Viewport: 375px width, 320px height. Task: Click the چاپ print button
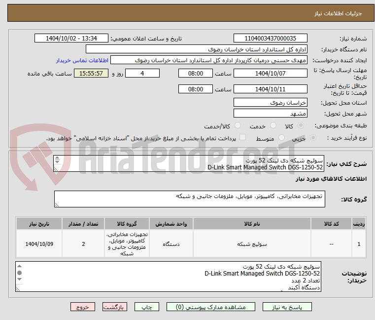pos(147,307)
